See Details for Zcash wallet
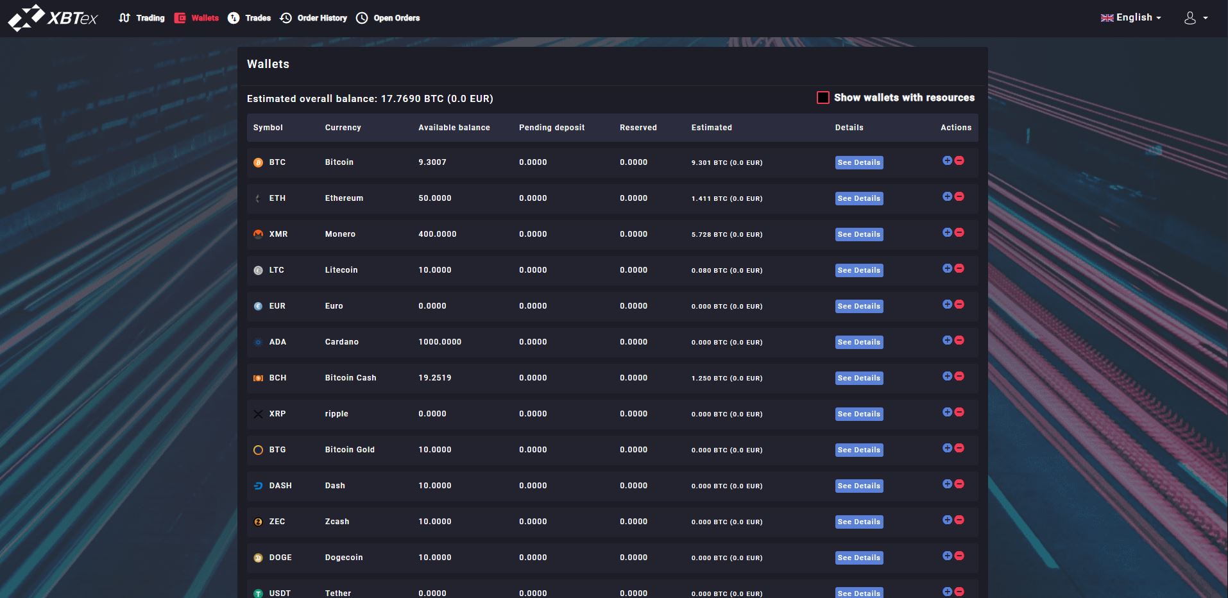The image size is (1228, 598). [859, 522]
